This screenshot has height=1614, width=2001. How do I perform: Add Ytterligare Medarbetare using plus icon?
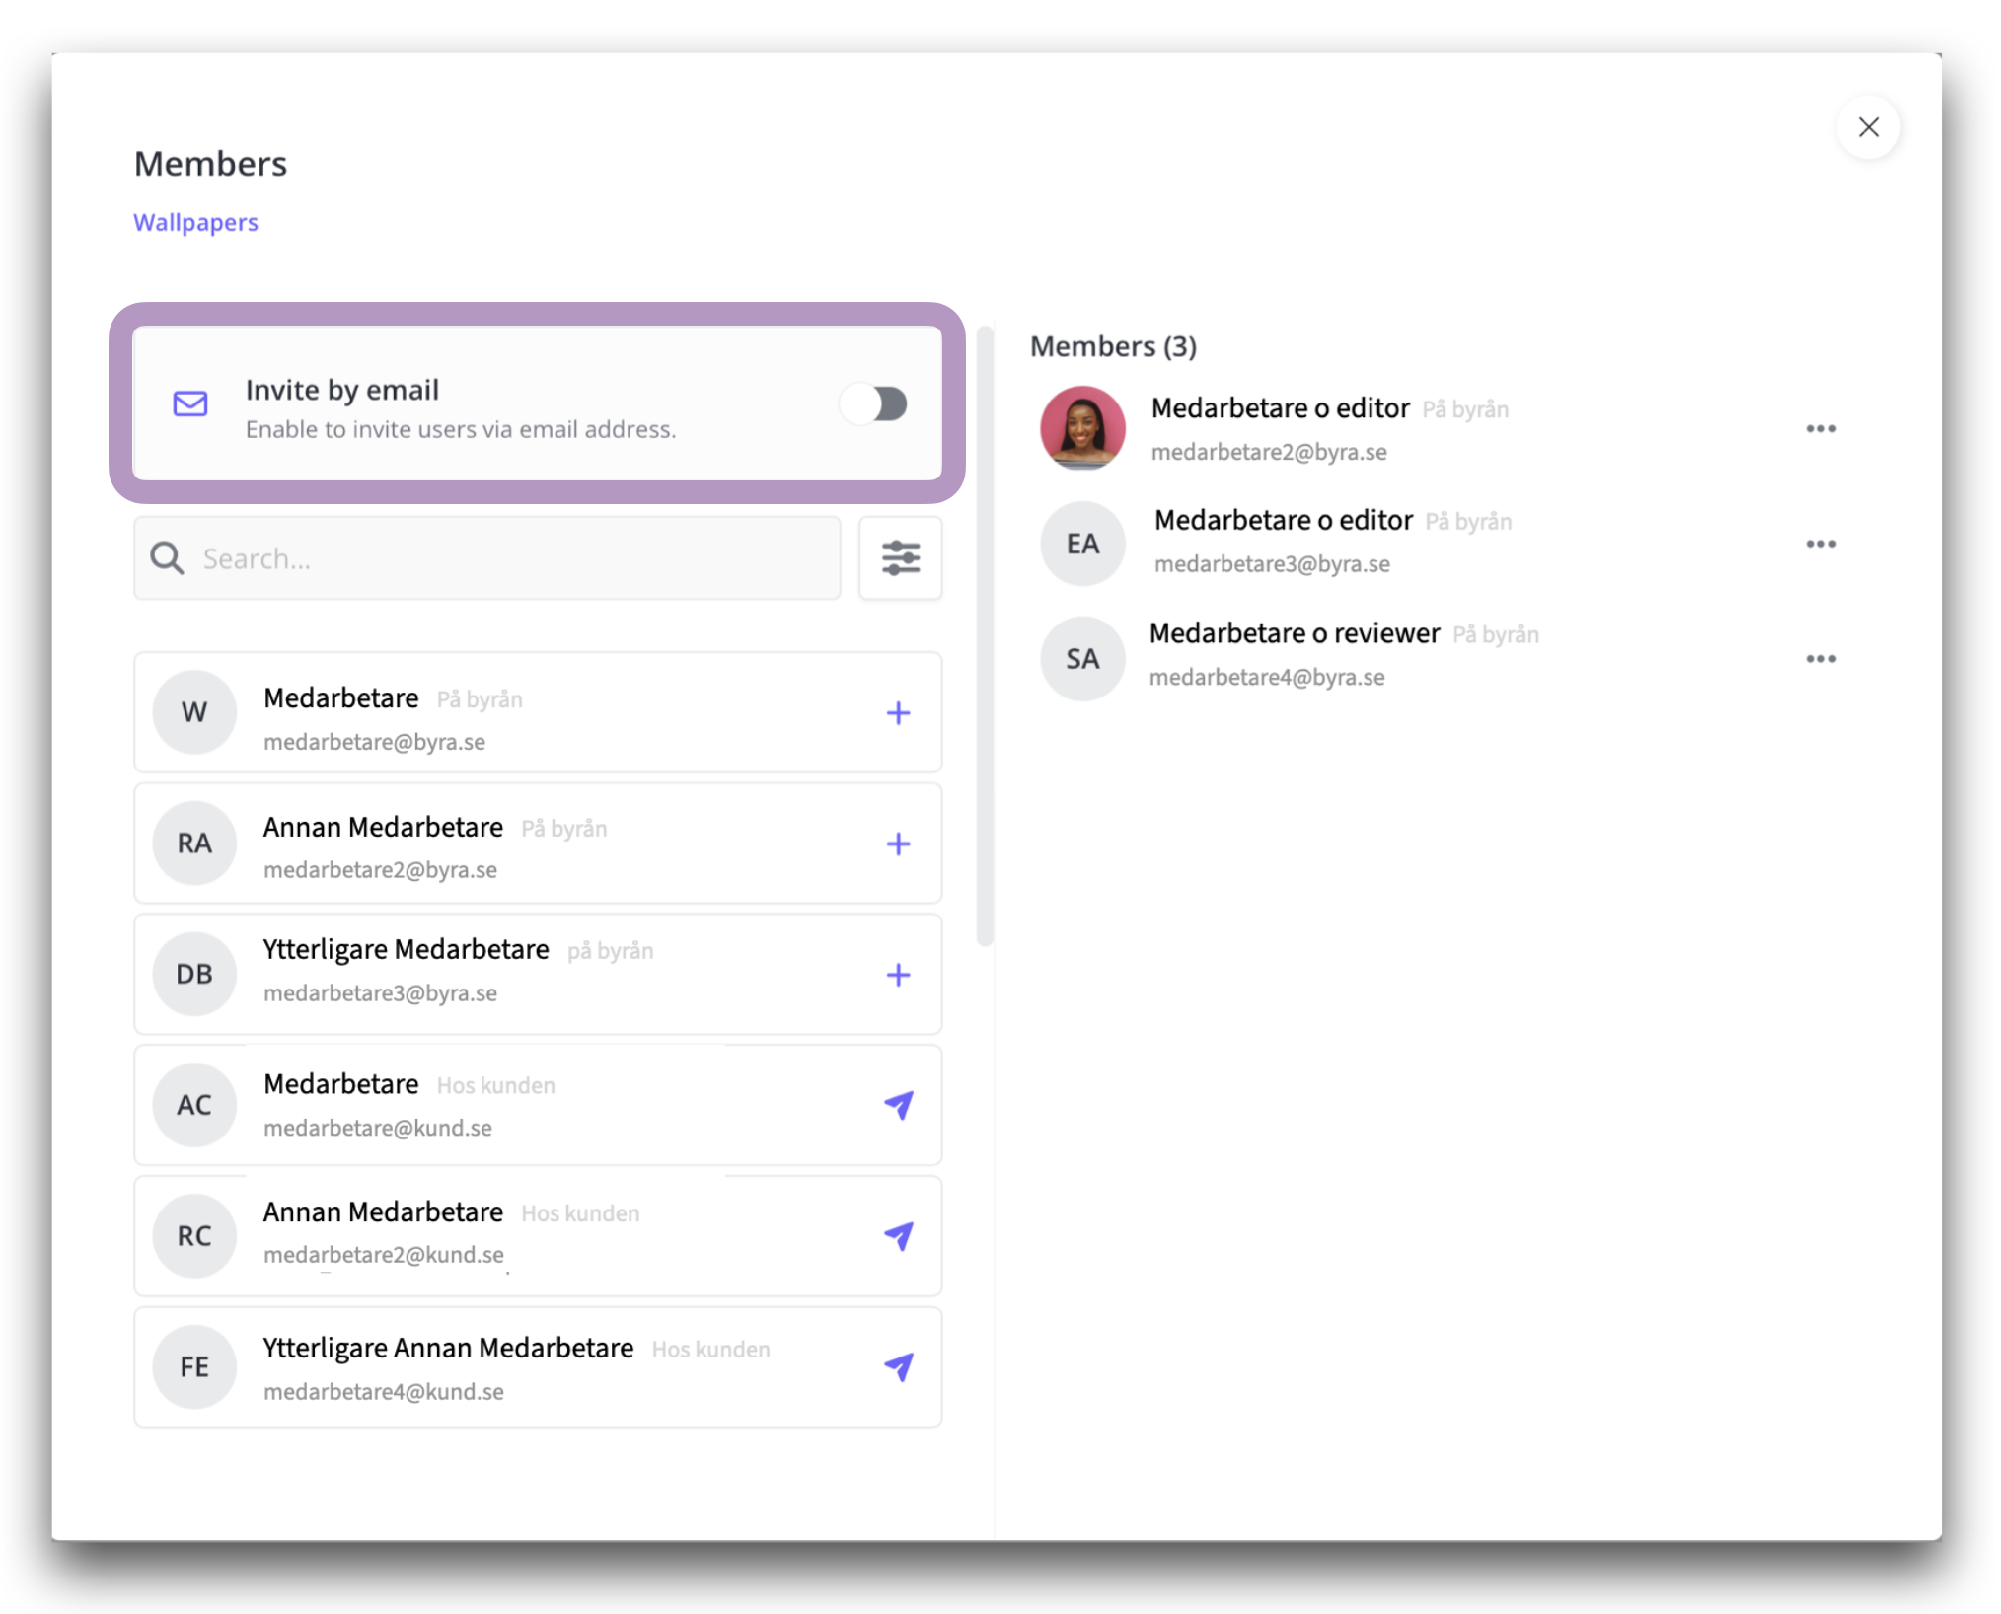(x=897, y=975)
